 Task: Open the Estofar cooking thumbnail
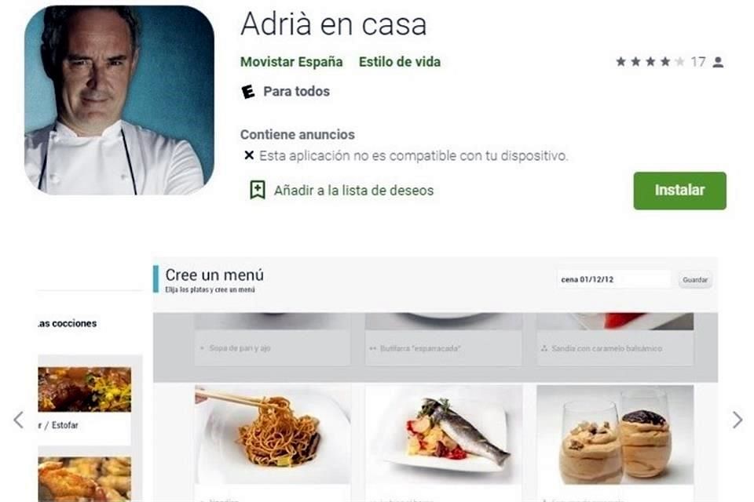click(x=84, y=390)
